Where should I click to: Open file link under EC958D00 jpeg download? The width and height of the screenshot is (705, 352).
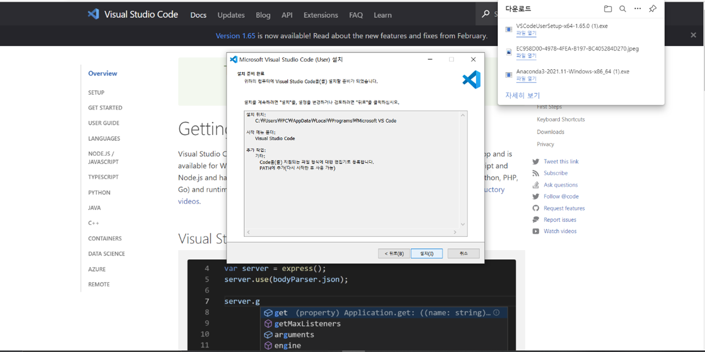526,56
